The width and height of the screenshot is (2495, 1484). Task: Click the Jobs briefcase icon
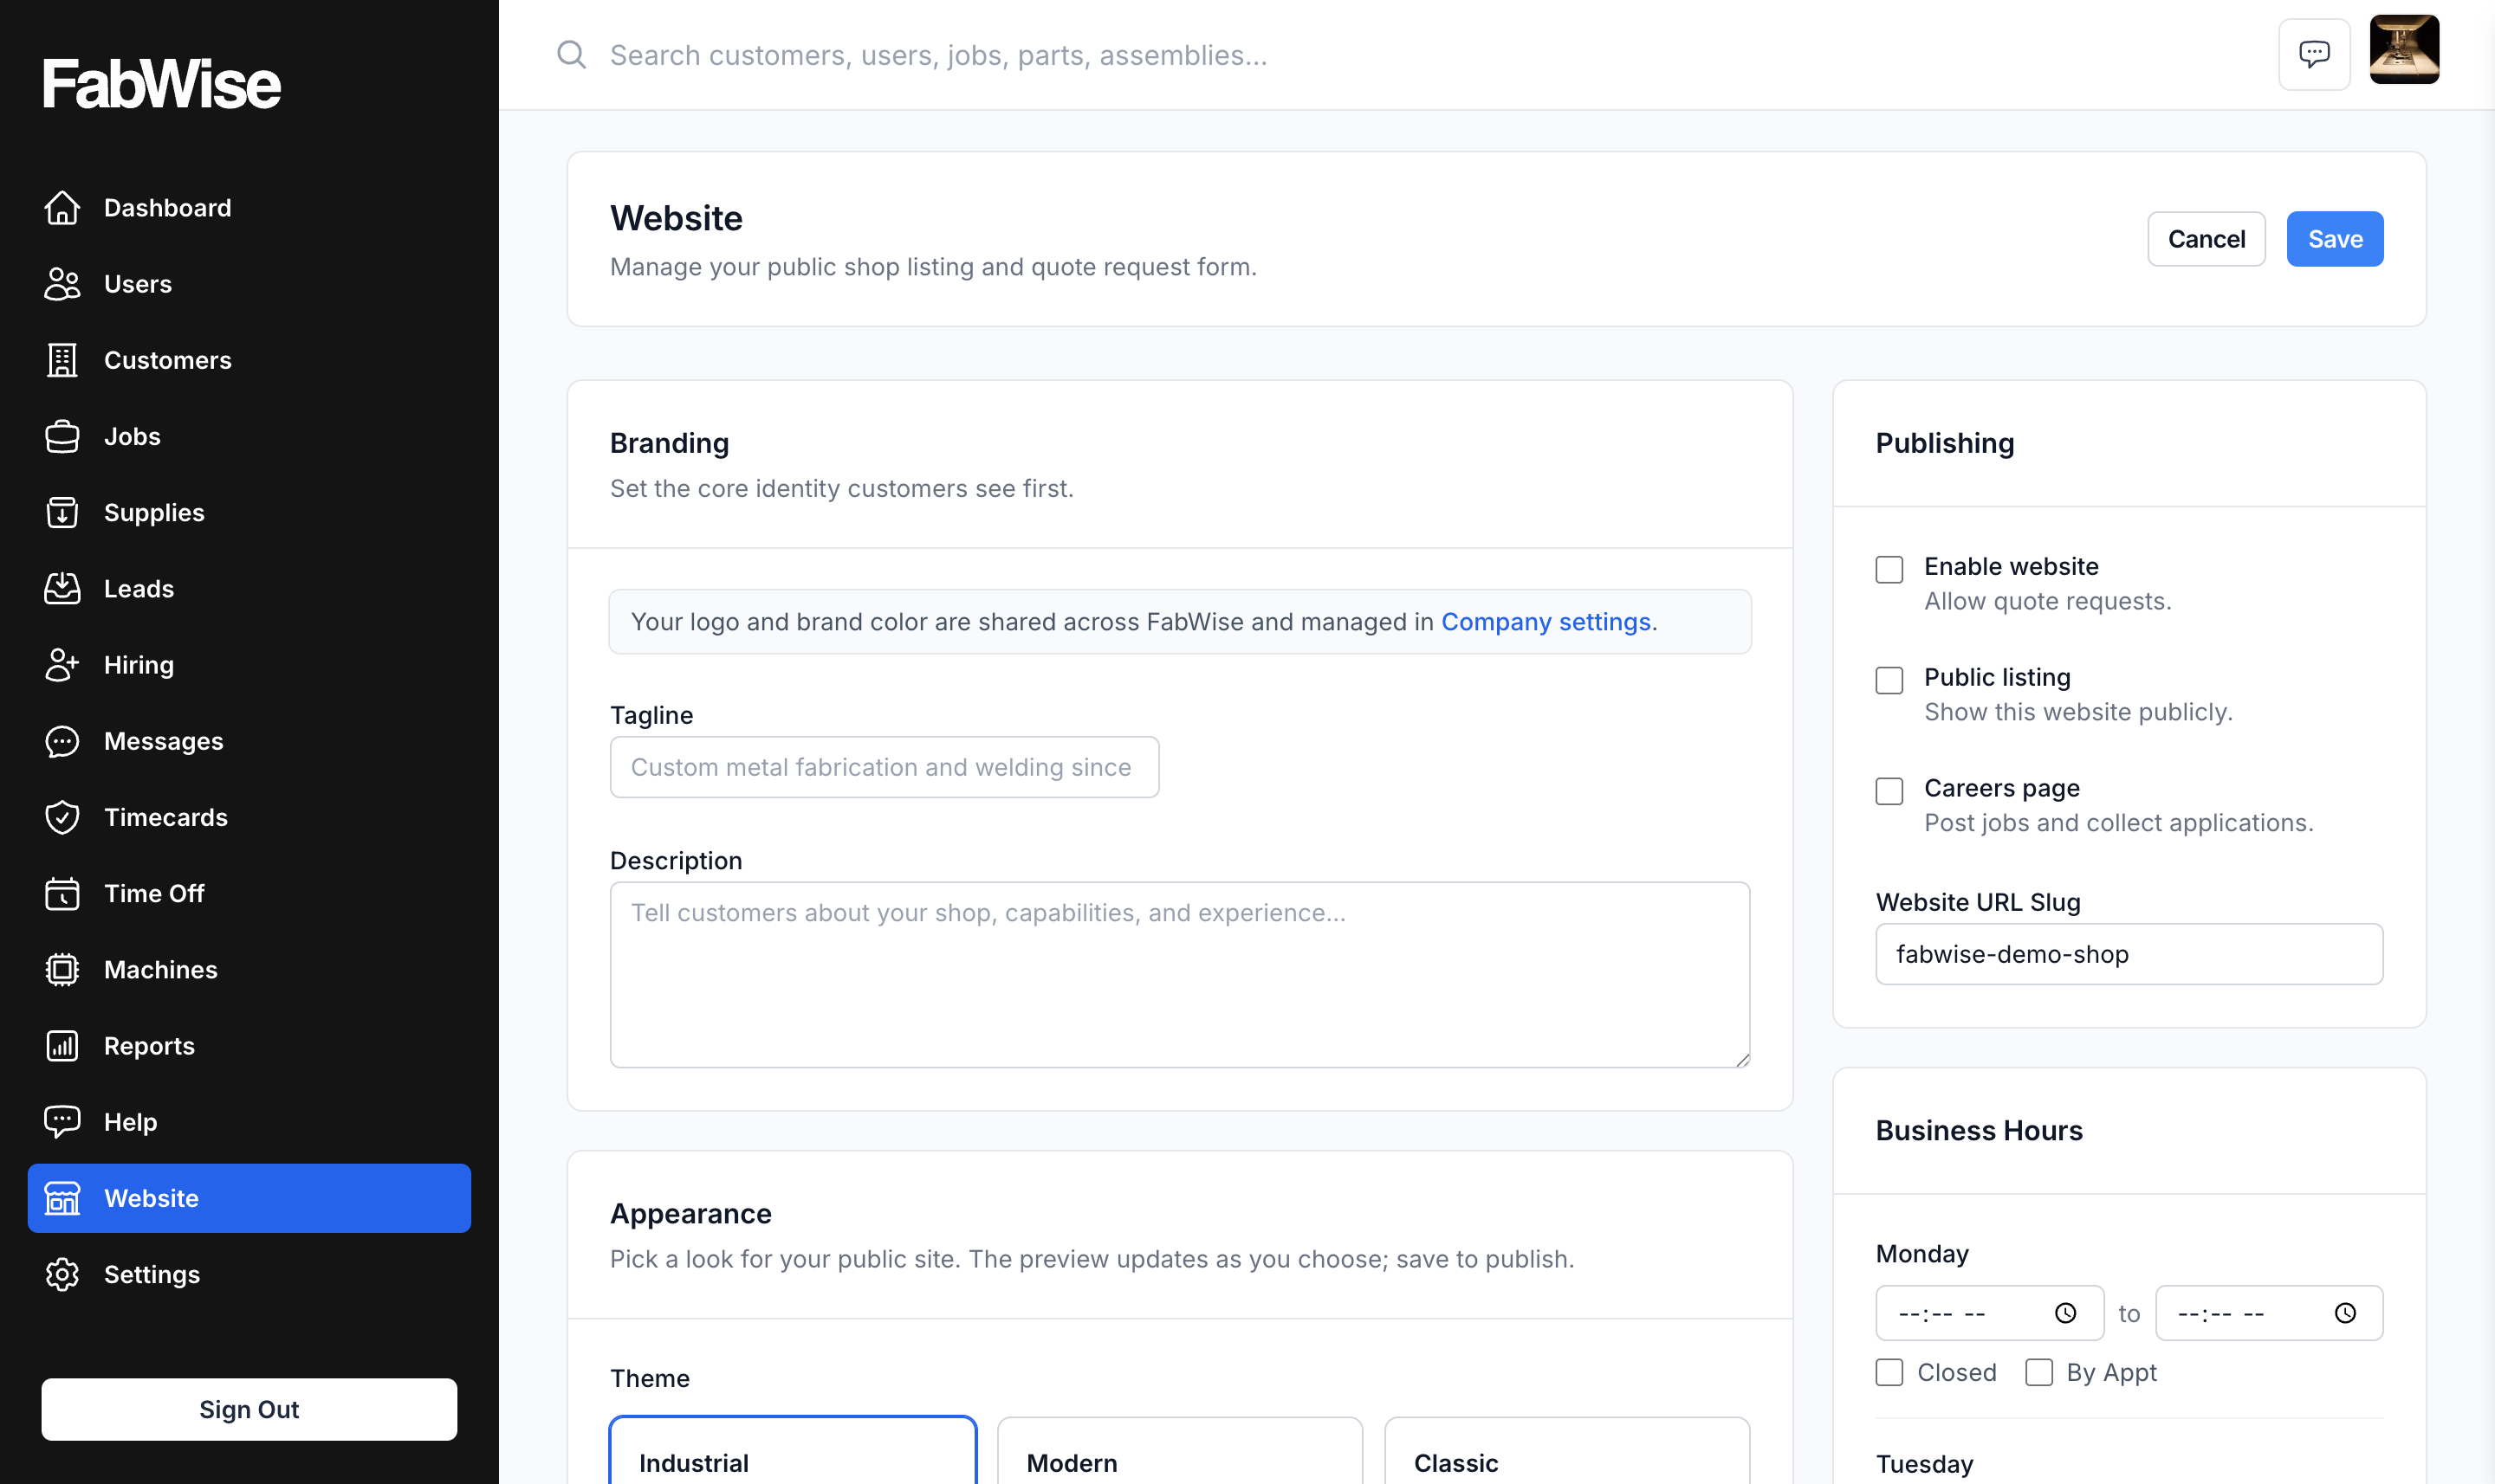[62, 437]
